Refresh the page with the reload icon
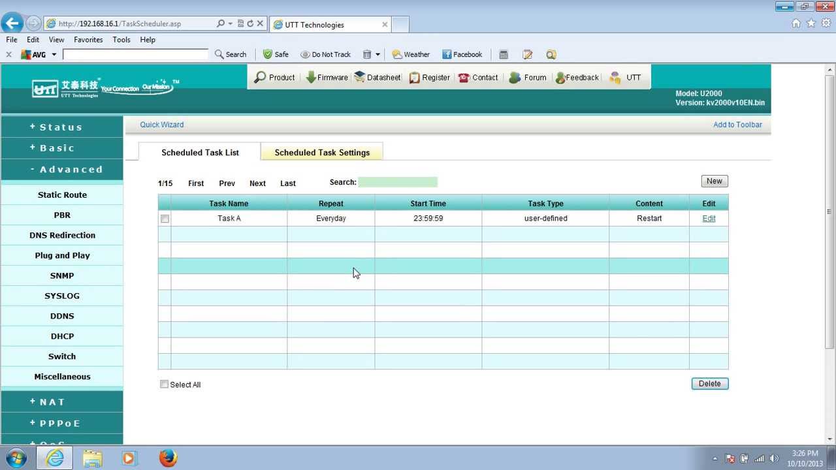Viewport: 836px width, 470px height. tap(250, 23)
